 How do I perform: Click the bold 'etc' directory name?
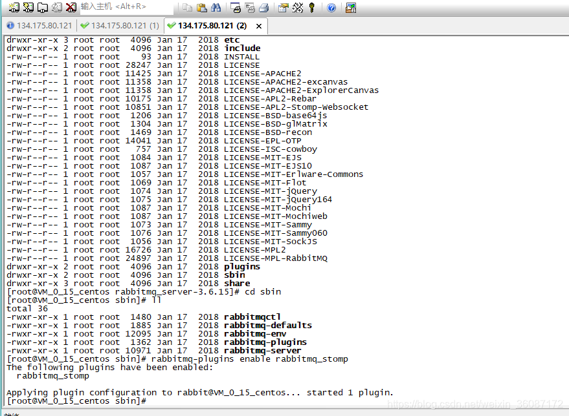[232, 40]
